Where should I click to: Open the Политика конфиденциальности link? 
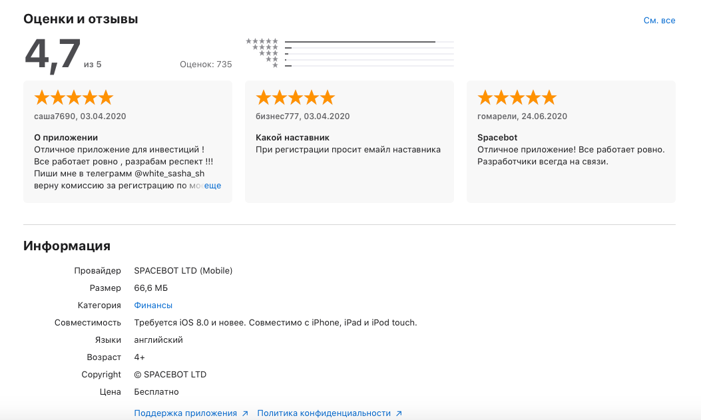pos(324,413)
